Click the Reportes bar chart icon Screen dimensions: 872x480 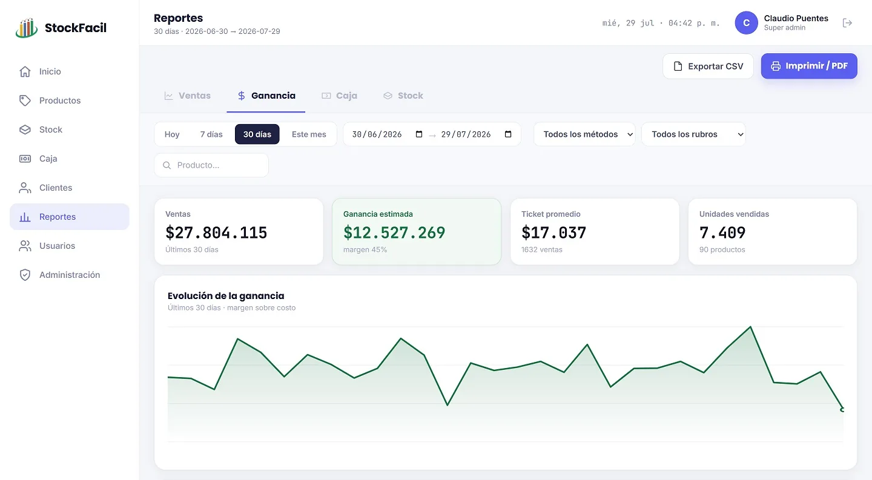(x=25, y=217)
